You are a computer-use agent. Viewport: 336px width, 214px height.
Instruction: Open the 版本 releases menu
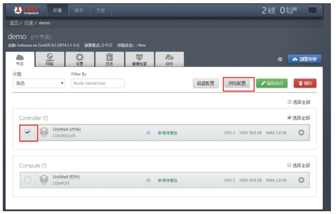pyautogui.click(x=79, y=10)
